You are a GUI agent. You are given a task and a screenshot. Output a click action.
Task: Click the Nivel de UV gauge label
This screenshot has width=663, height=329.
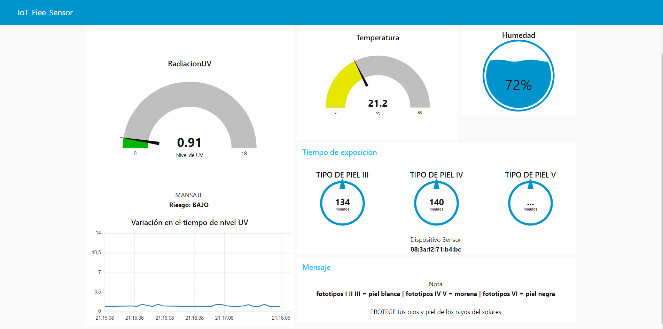(189, 155)
